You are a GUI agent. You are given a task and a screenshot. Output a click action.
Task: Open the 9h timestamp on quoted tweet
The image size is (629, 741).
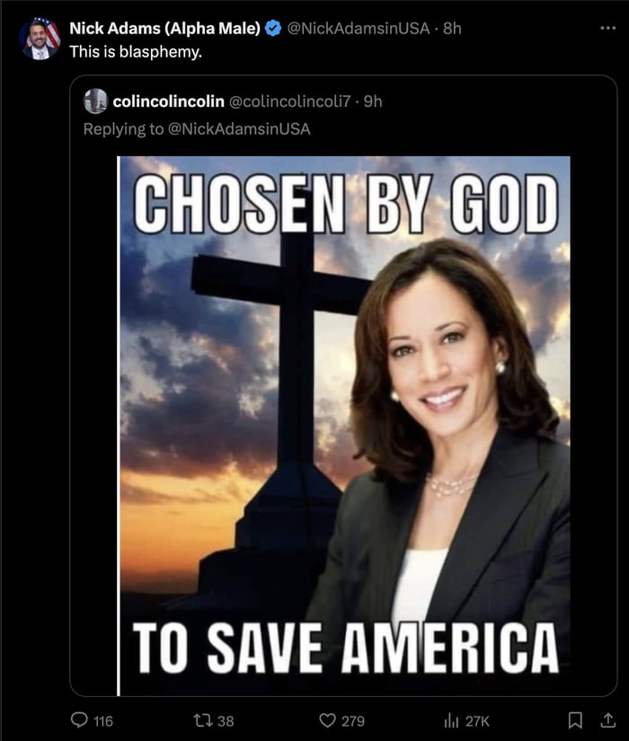tap(373, 101)
